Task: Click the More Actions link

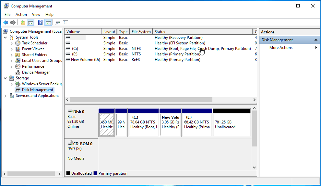Action: click(281, 47)
